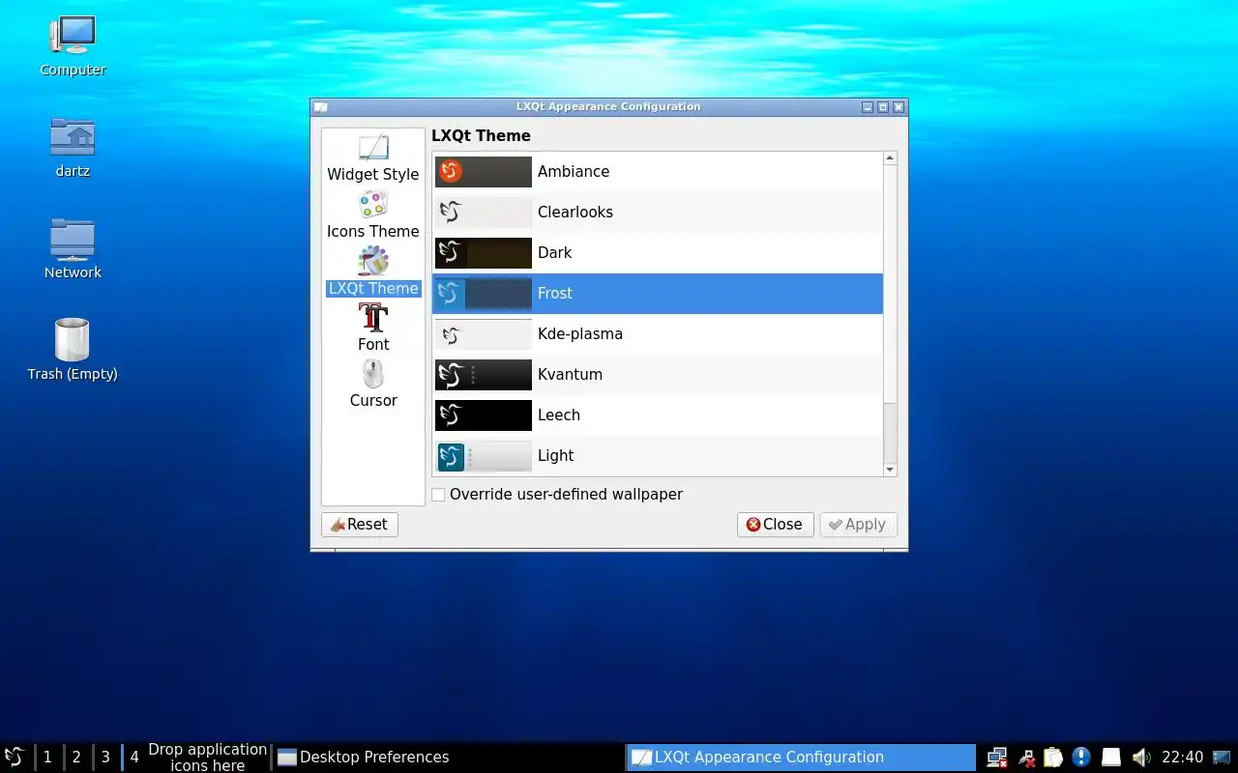Open the removable media tray icon

(x=1111, y=757)
